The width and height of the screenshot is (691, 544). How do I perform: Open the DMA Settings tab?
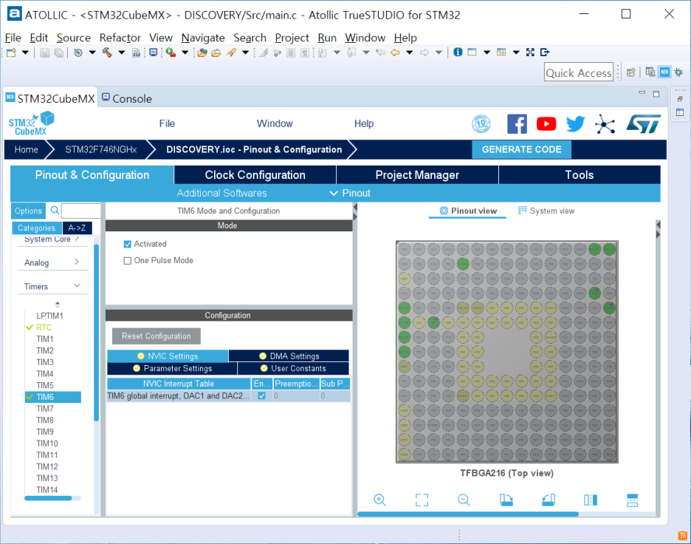289,356
